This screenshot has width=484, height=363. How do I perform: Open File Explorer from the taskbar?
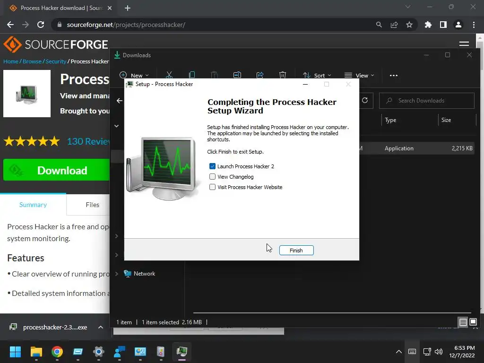click(x=36, y=352)
